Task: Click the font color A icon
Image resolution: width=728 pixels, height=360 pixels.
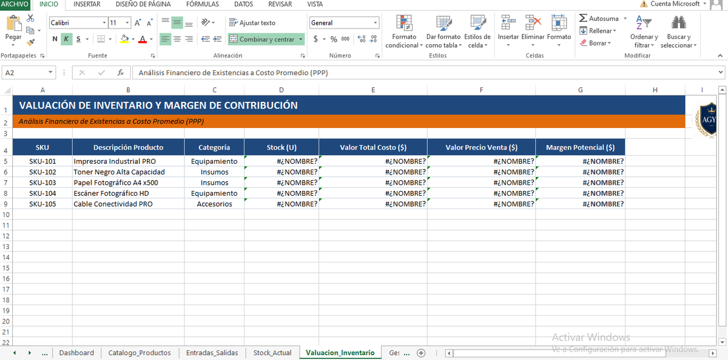Action: click(143, 39)
